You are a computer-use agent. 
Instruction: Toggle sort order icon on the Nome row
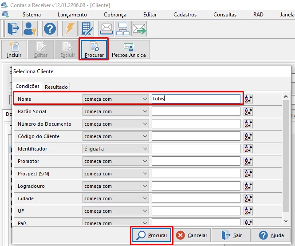[x=248, y=99]
